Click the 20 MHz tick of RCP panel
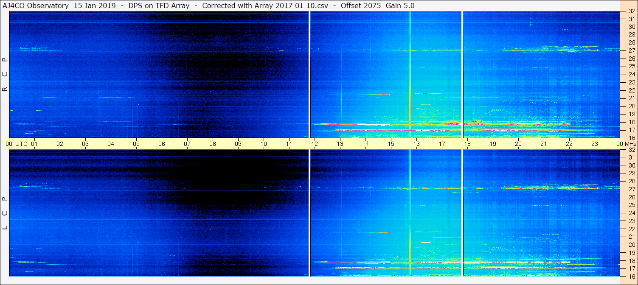638x285 pixels. pos(632,106)
